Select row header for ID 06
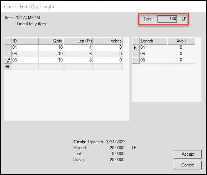 click(x=8, y=54)
